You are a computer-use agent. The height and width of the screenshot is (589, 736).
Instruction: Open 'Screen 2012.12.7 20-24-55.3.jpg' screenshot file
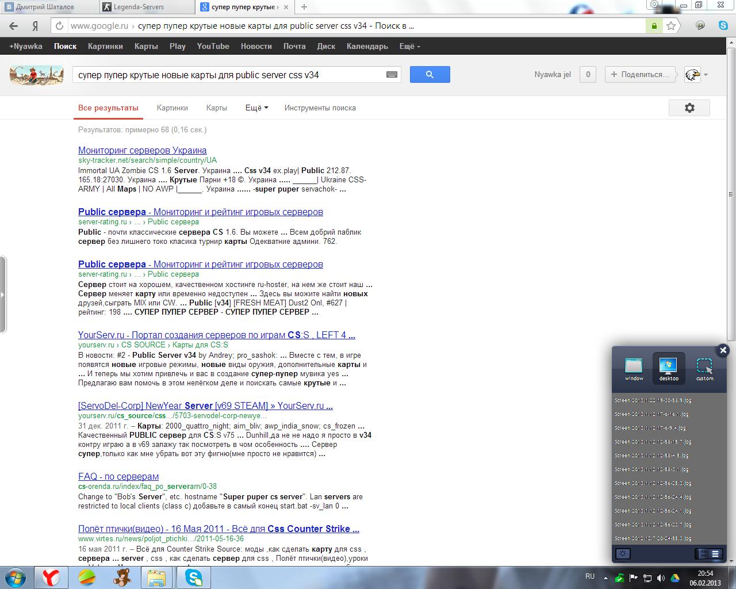[x=653, y=538]
